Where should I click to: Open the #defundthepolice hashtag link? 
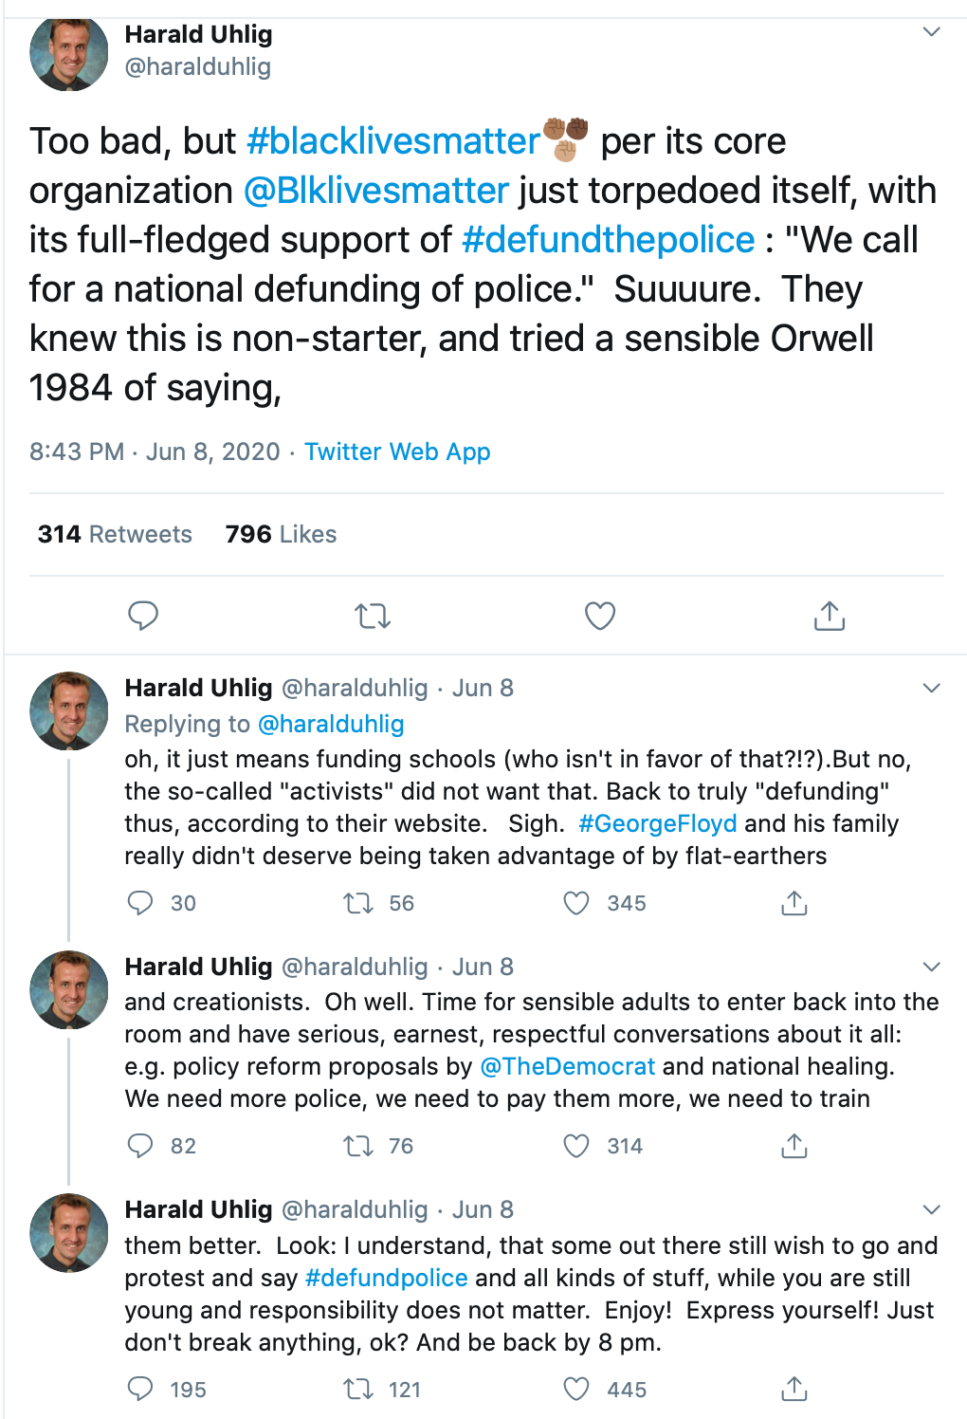tap(608, 239)
